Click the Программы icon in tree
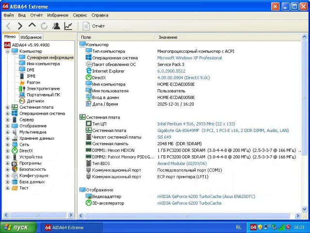Screen dimensions: 310x233 click(15, 163)
